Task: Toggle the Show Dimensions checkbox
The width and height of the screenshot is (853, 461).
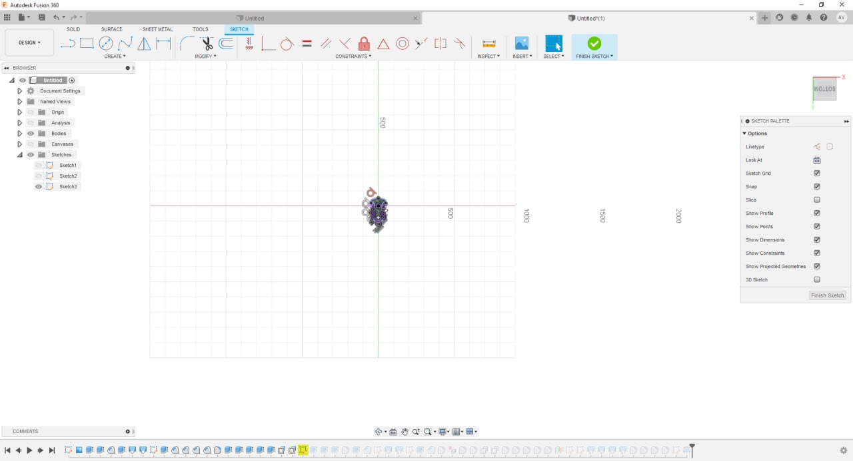Action: click(x=817, y=239)
